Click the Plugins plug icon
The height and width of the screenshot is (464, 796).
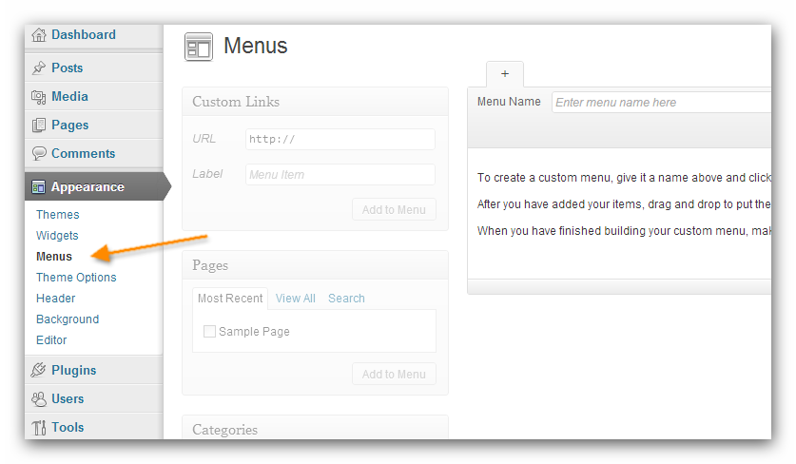click(x=39, y=370)
